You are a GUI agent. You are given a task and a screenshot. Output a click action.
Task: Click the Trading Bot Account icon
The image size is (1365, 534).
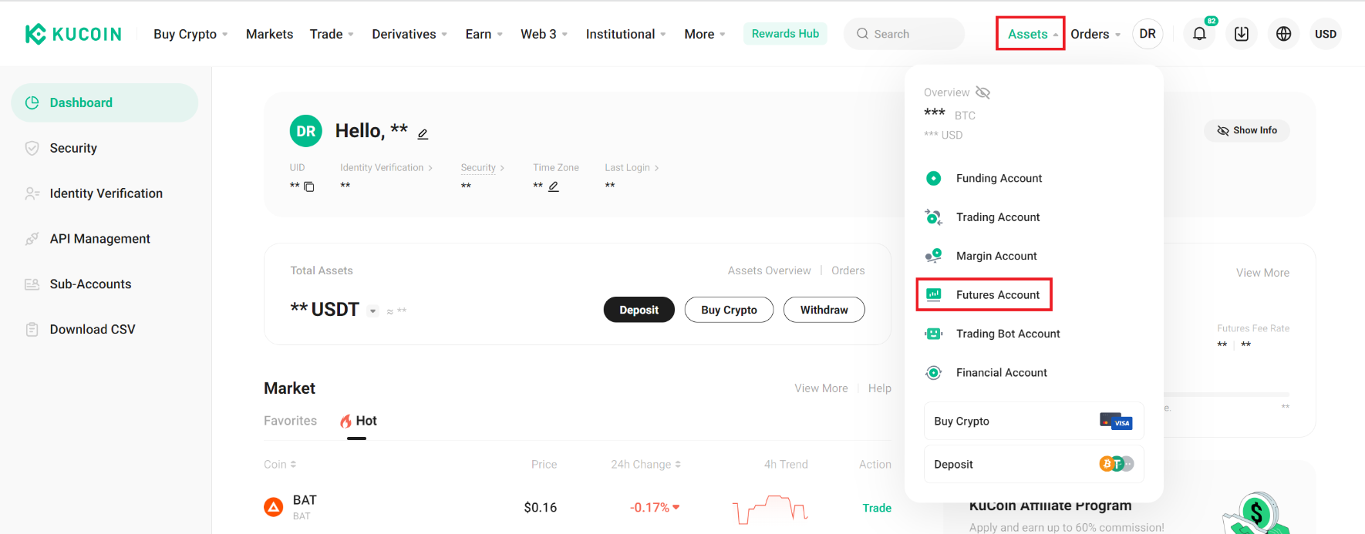(x=933, y=334)
